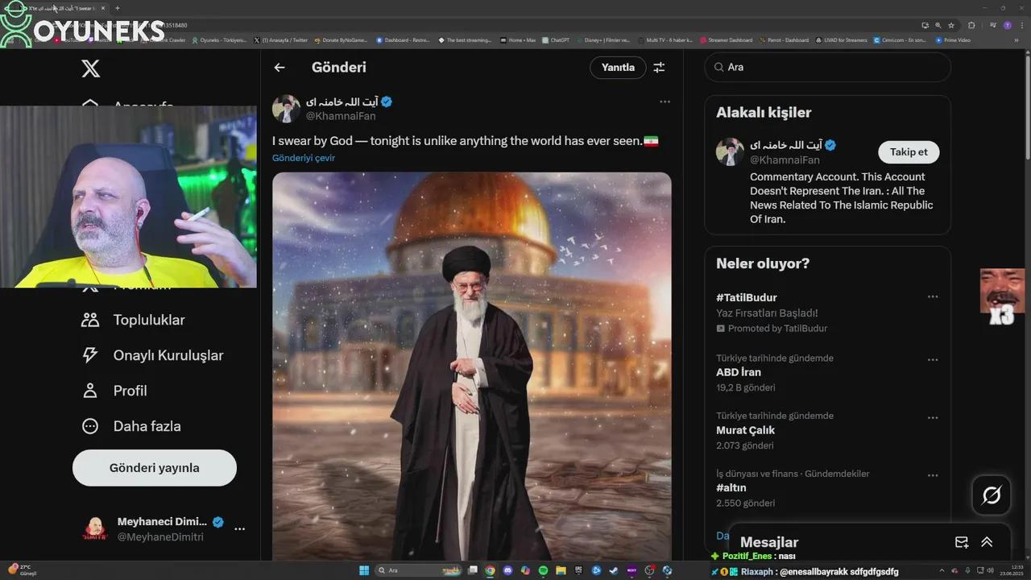Open more options for #TatilBudur trend

click(x=933, y=296)
